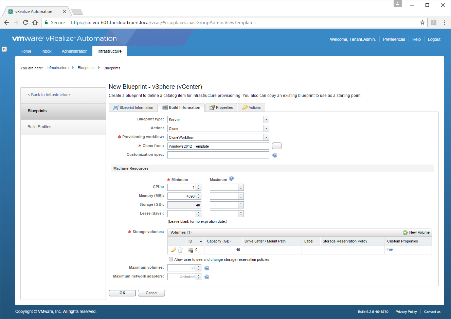The image size is (451, 319).
Task: Click the pencil edit icon for volume 0
Action: pos(174,250)
